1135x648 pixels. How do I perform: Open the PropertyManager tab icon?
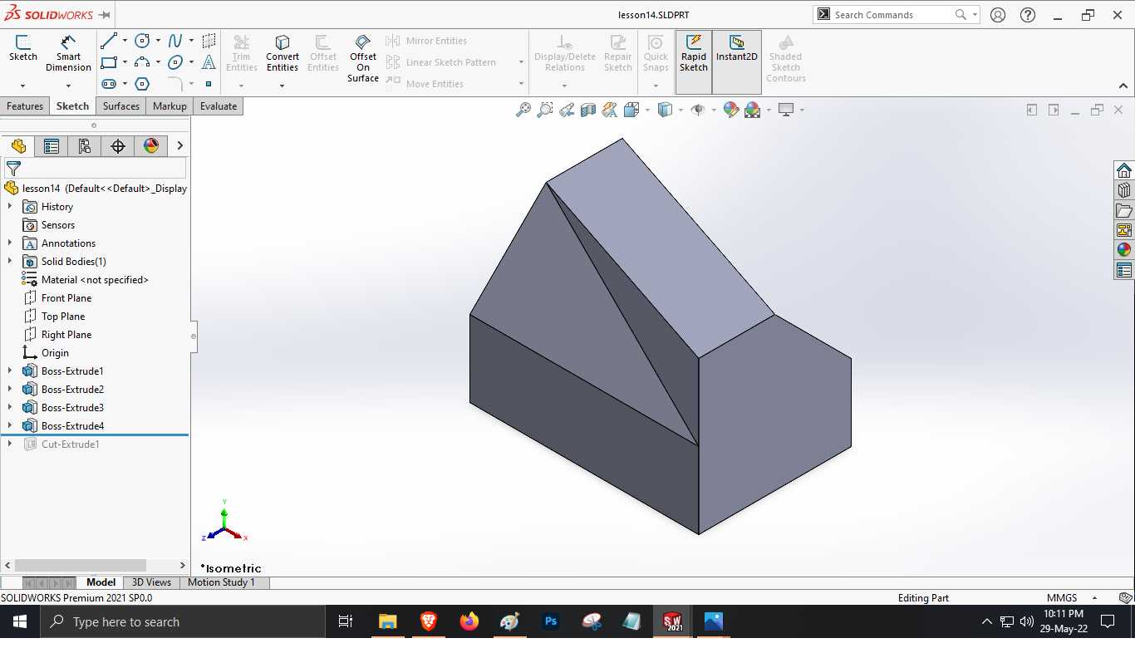[x=52, y=146]
